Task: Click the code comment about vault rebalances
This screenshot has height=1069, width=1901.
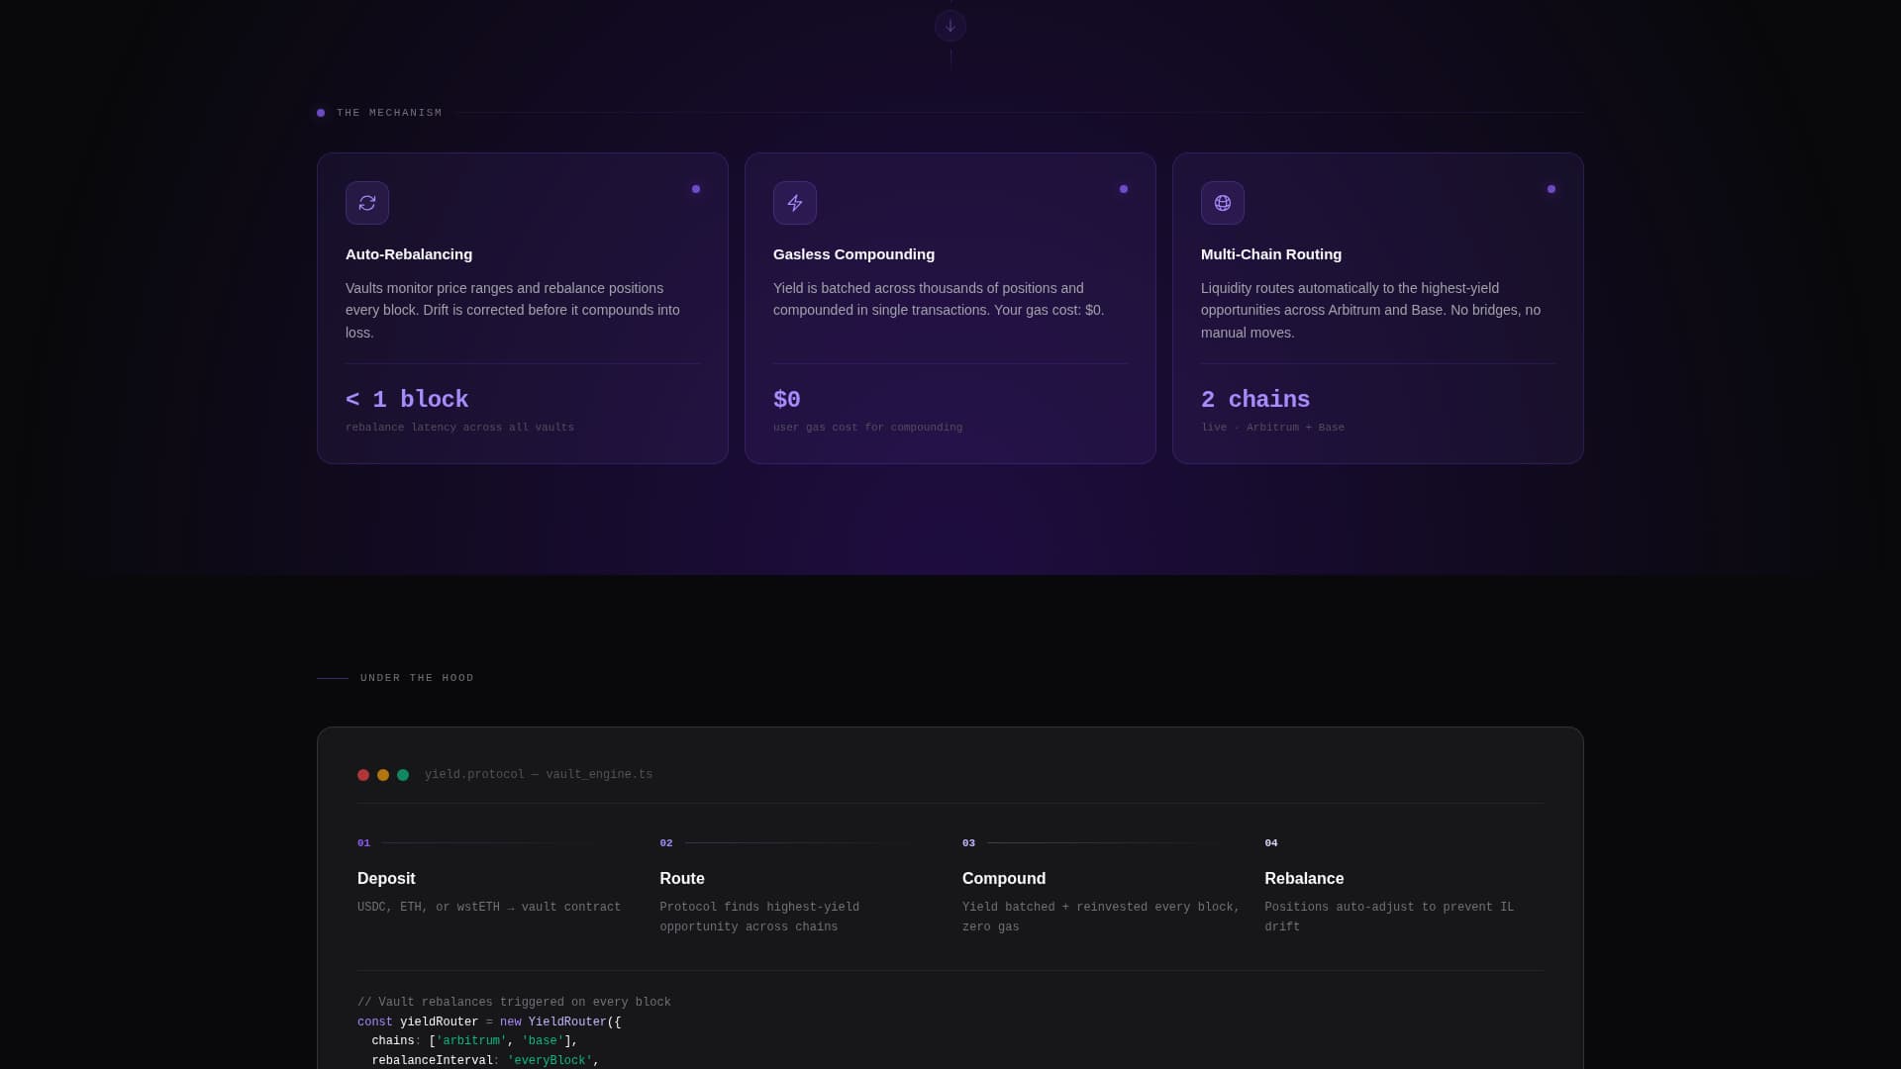Action: (x=514, y=1003)
